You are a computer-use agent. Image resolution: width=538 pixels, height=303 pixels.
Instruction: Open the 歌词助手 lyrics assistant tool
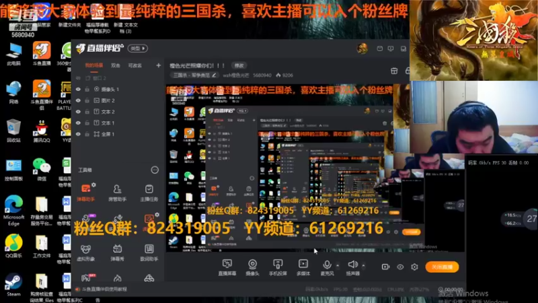149,252
